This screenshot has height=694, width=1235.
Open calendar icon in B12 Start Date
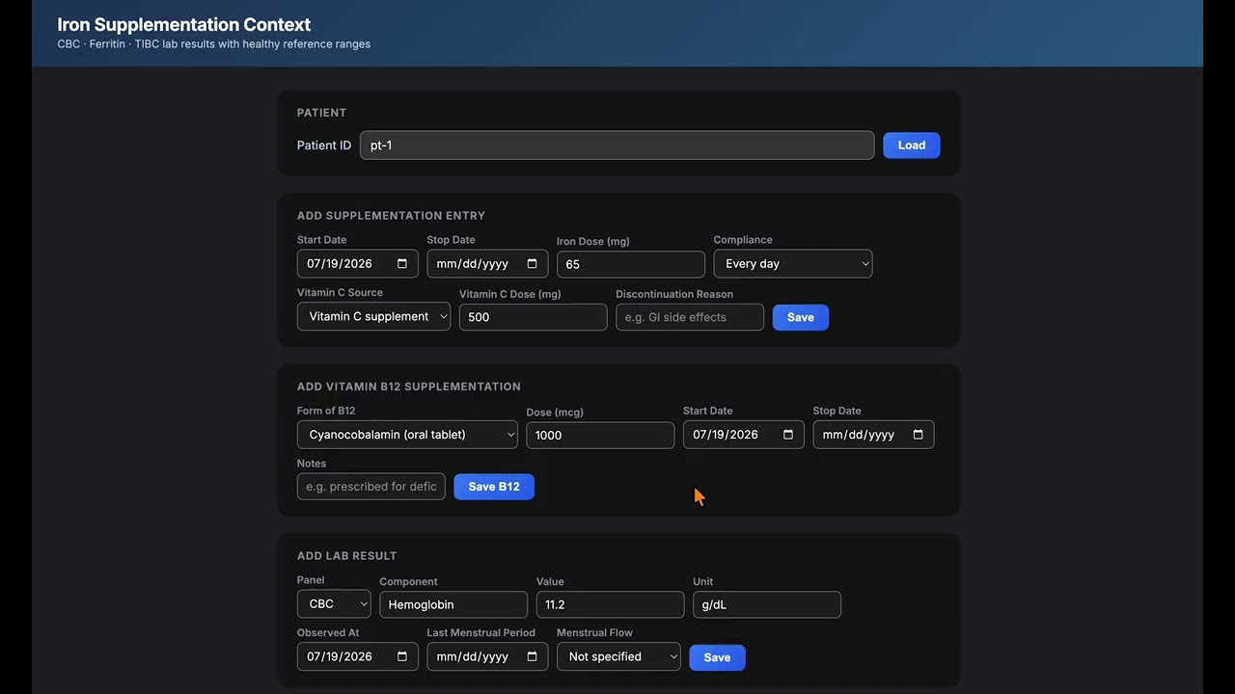coord(788,435)
